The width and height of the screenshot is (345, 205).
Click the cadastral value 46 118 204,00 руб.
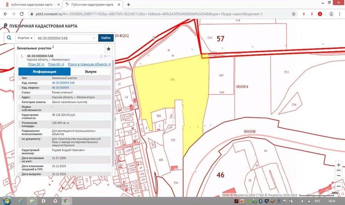point(63,115)
